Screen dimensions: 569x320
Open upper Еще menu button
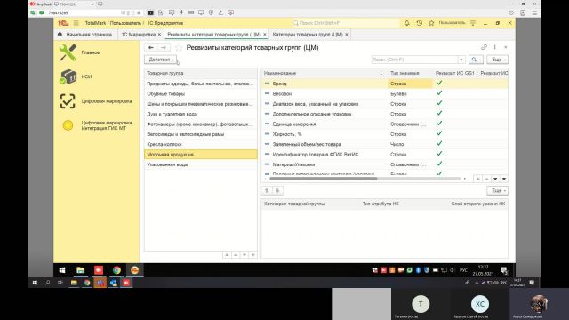[498, 60]
